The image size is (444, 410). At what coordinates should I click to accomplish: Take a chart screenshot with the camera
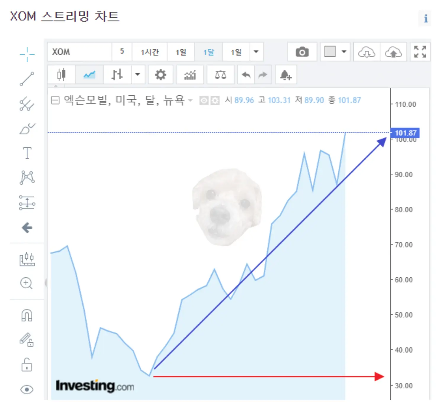click(302, 52)
